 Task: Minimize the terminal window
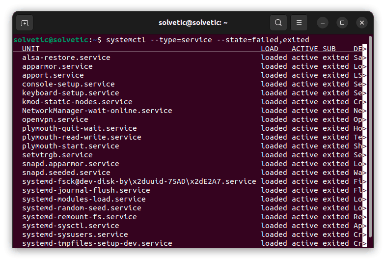click(323, 23)
